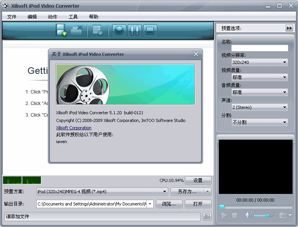298x227 pixels.
Task: Stop conversion using the square Stop button
Action: coord(150,30)
